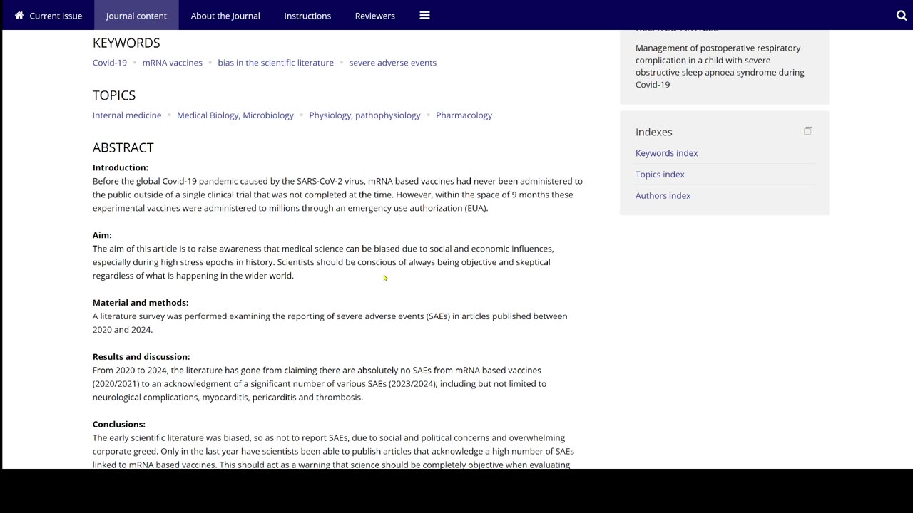The height and width of the screenshot is (513, 913).
Task: Open the Authors index link
Action: pyautogui.click(x=663, y=196)
